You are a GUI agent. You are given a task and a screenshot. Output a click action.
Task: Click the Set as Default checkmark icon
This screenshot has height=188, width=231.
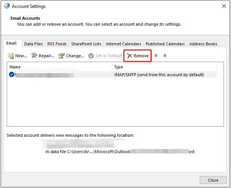91,56
